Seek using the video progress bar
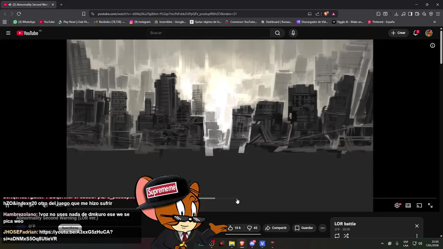The image size is (443, 249). click(x=220, y=199)
